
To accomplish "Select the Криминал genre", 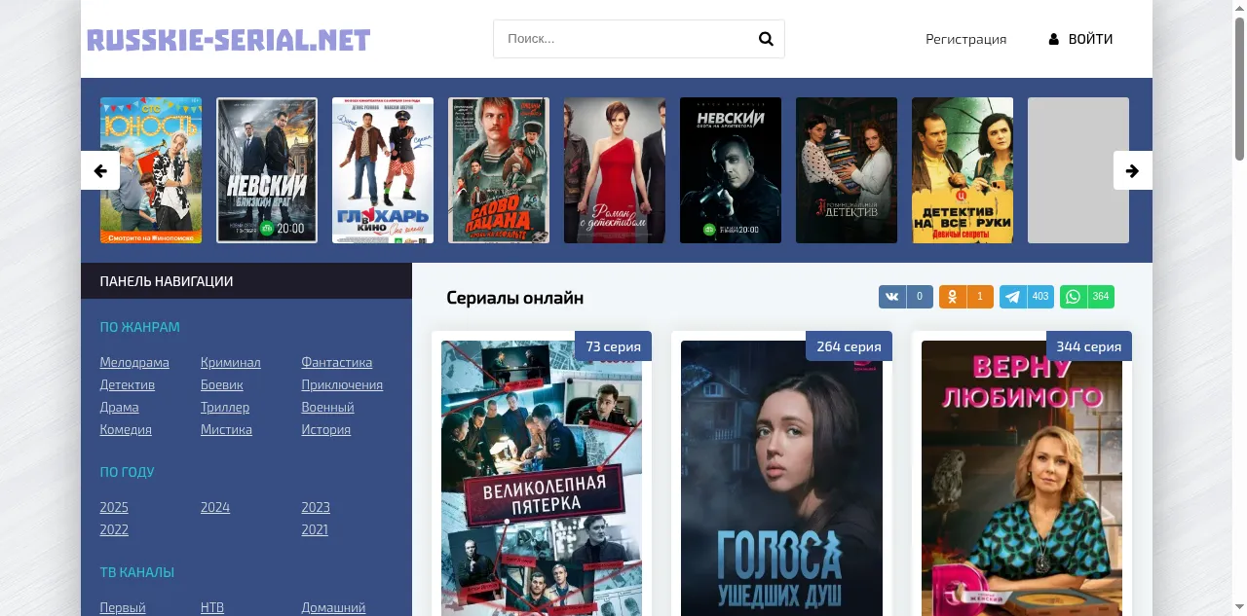I will [x=231, y=362].
